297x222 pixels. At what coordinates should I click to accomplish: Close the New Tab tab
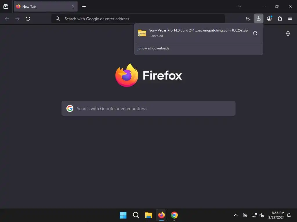[x=73, y=6]
